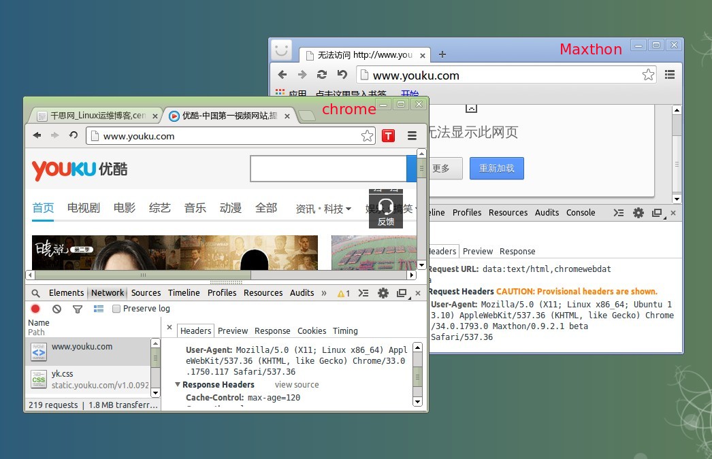
Task: Open Maxthon main menu list icon
Action: [x=670, y=74]
